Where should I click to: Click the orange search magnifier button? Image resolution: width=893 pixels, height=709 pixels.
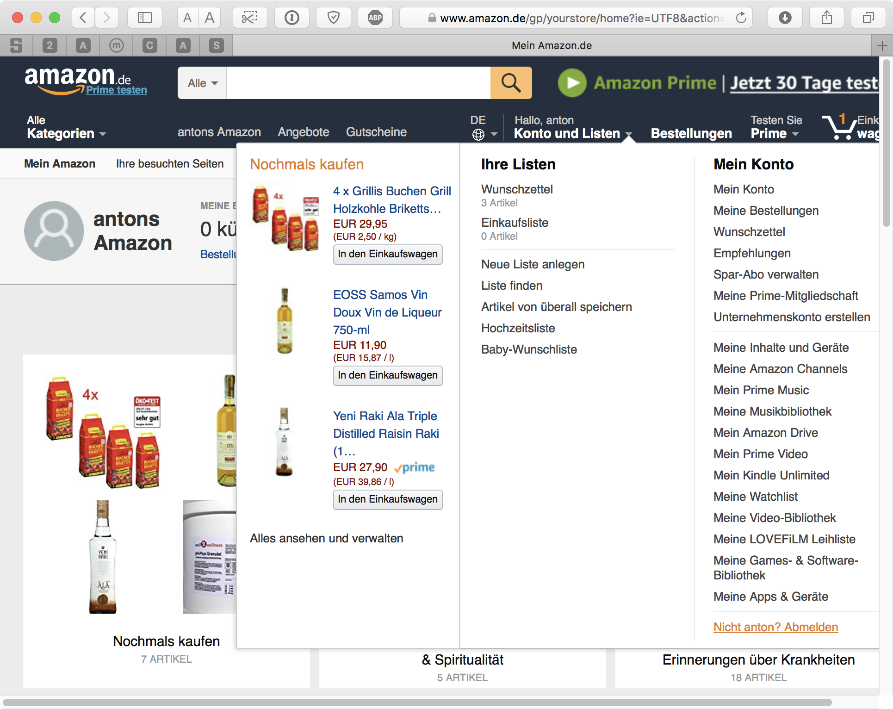511,83
